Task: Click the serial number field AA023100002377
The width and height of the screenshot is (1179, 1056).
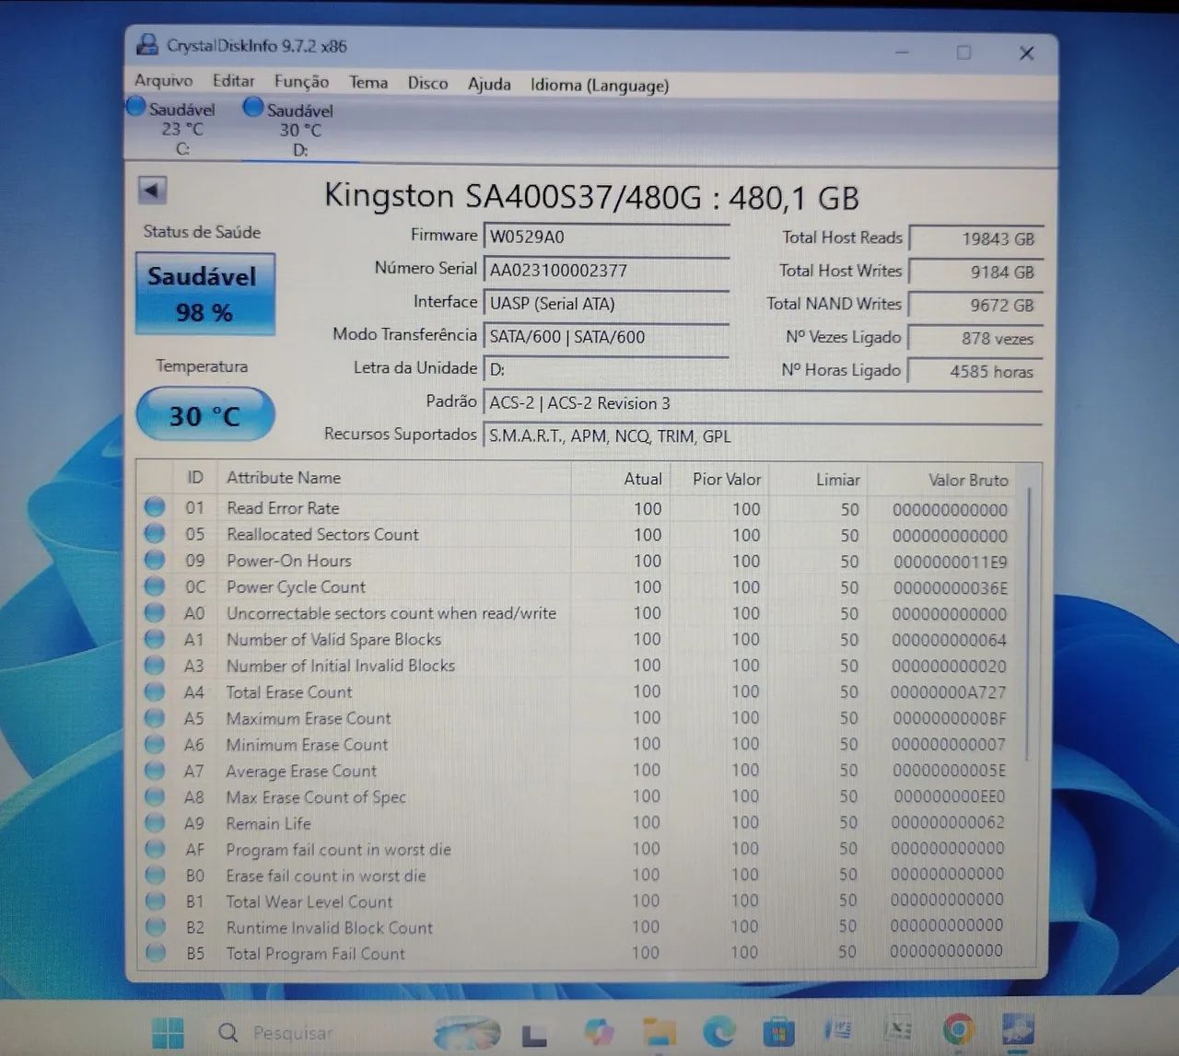Action: pyautogui.click(x=606, y=271)
